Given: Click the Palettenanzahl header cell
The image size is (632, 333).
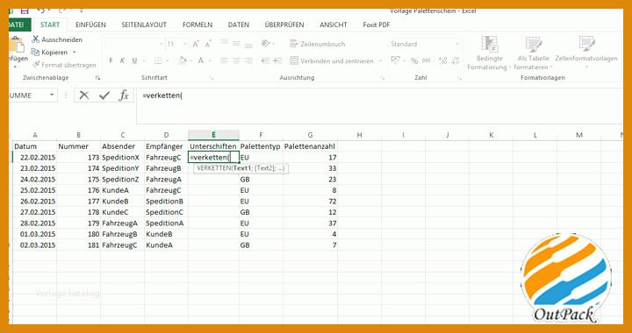Looking at the screenshot, I should coord(310,146).
